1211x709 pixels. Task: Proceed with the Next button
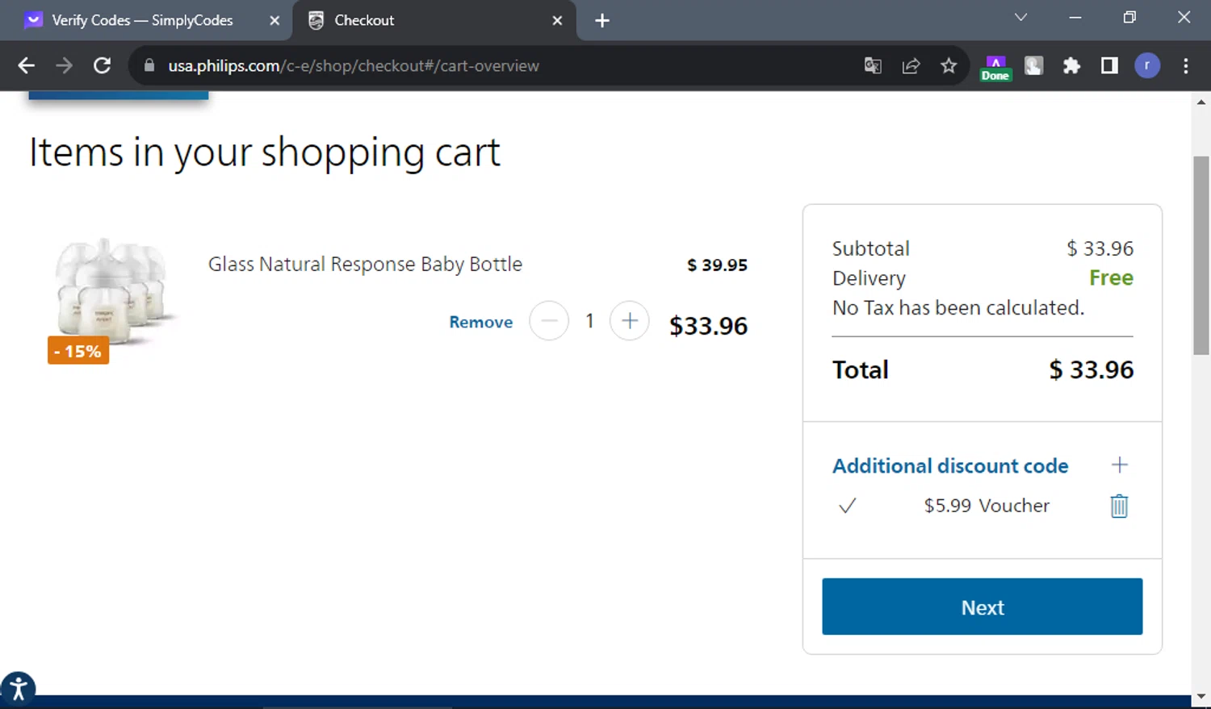[x=982, y=607]
